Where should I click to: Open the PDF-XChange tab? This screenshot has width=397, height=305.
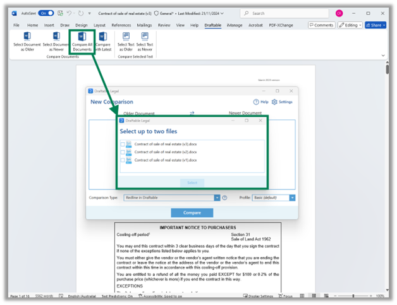[281, 25]
